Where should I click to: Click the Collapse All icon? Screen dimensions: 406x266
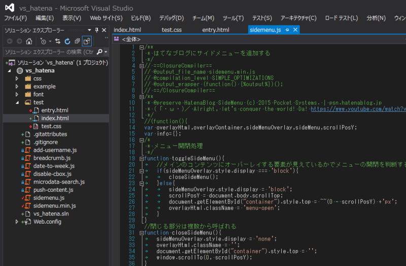(77, 41)
